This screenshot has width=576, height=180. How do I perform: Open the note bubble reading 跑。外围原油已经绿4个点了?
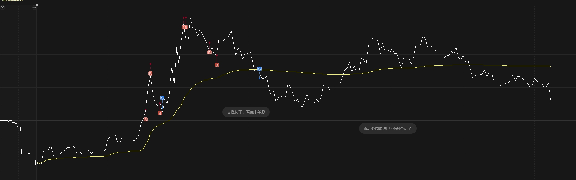pos(387,129)
